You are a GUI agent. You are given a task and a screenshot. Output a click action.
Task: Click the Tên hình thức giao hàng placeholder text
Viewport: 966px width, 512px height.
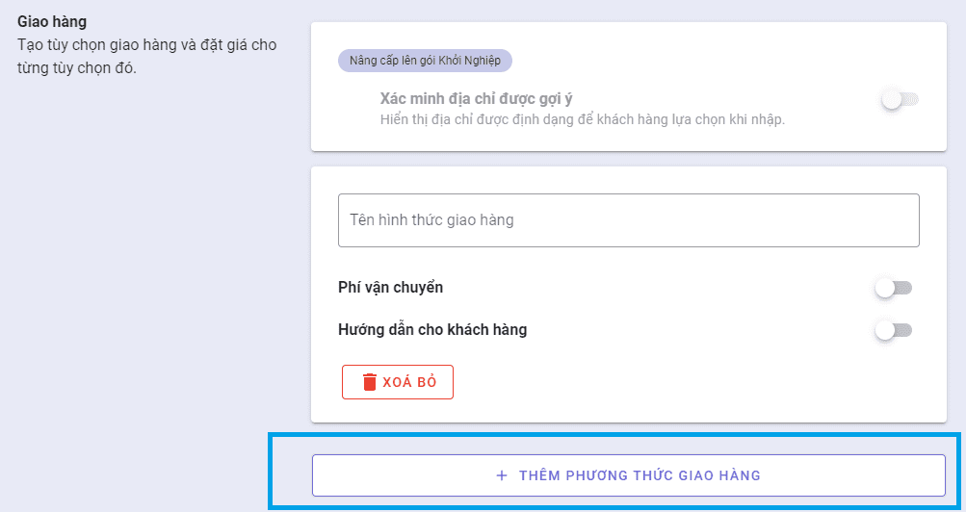[431, 220]
